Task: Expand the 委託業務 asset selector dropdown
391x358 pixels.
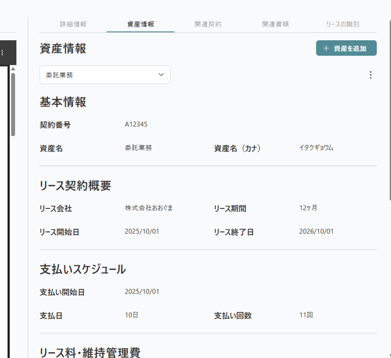Action: (x=105, y=75)
